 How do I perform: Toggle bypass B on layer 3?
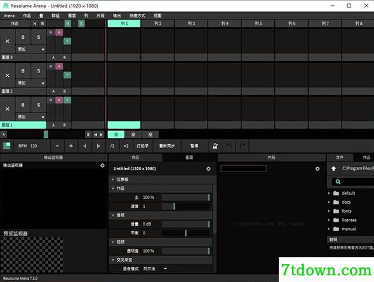pos(23,37)
